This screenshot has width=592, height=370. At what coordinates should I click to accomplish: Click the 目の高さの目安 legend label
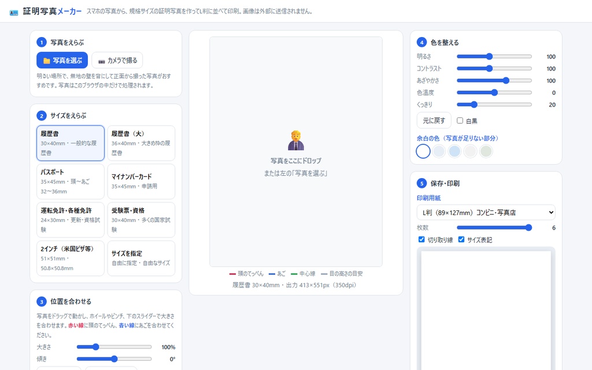(346, 273)
